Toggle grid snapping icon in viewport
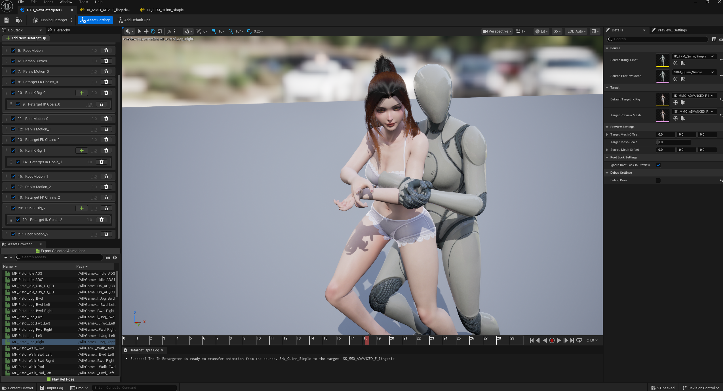The height and width of the screenshot is (391, 723). pyautogui.click(x=214, y=31)
